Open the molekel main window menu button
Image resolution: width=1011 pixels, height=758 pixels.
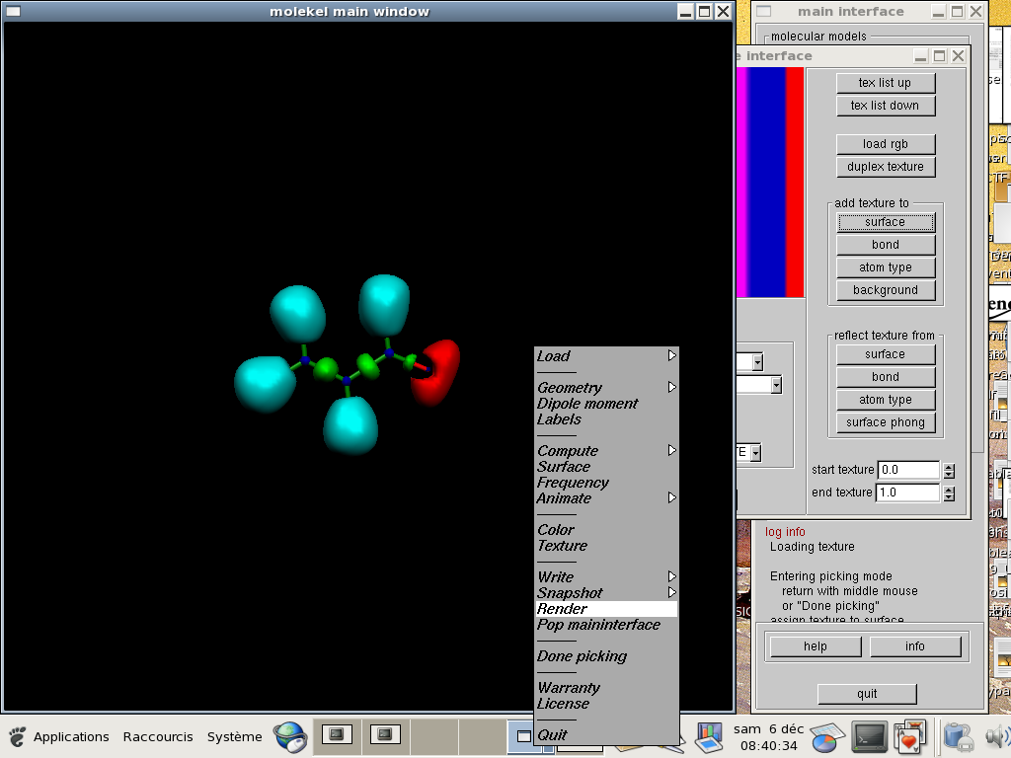click(x=13, y=11)
